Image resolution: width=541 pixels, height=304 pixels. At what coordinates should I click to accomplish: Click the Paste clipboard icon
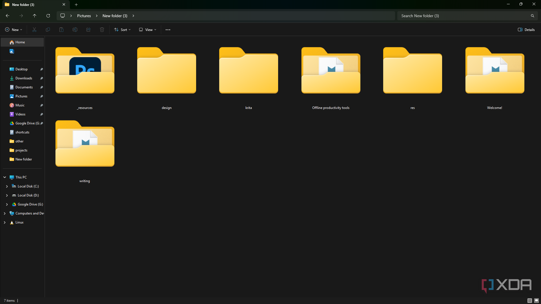tap(61, 30)
